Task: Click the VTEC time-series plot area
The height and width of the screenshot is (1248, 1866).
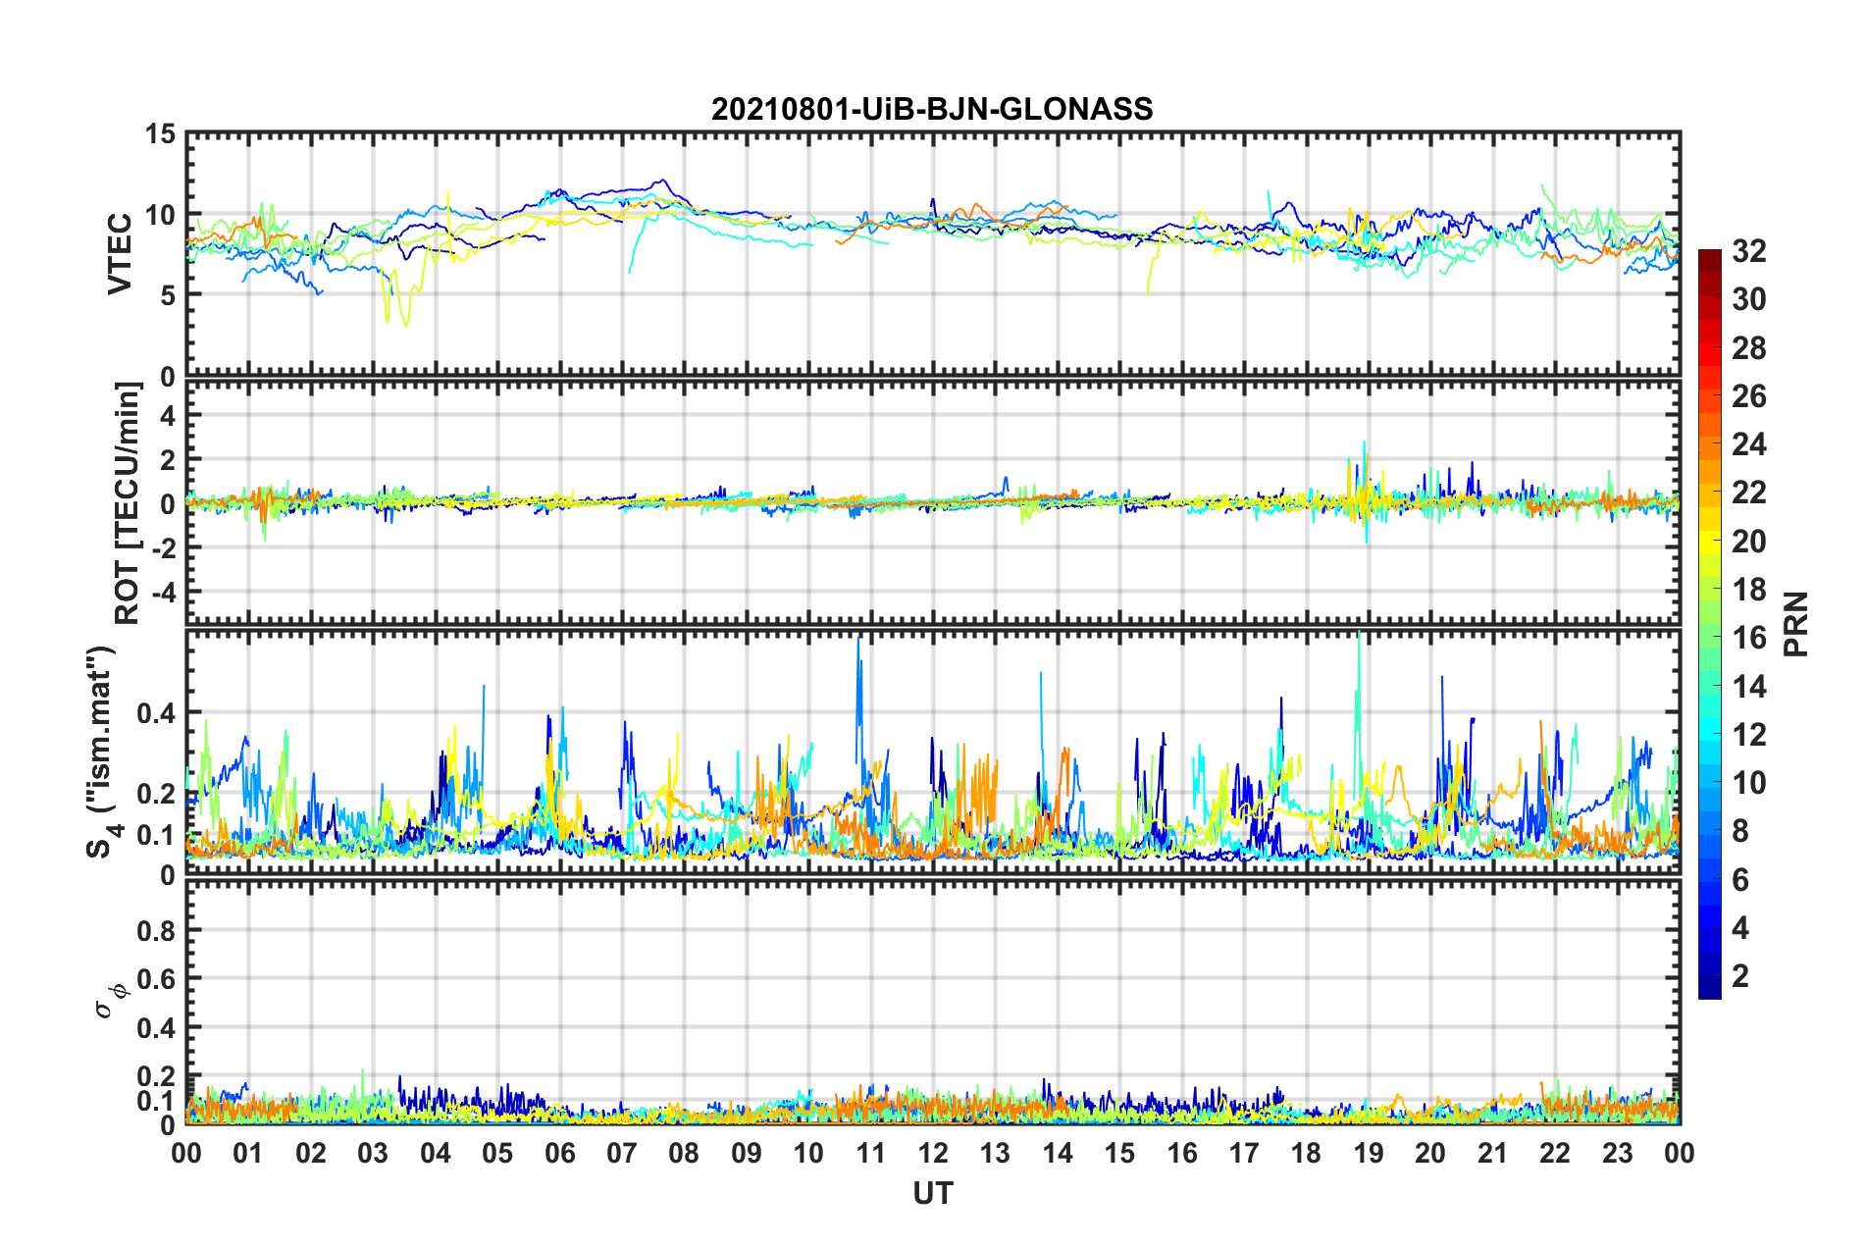Action: click(933, 254)
